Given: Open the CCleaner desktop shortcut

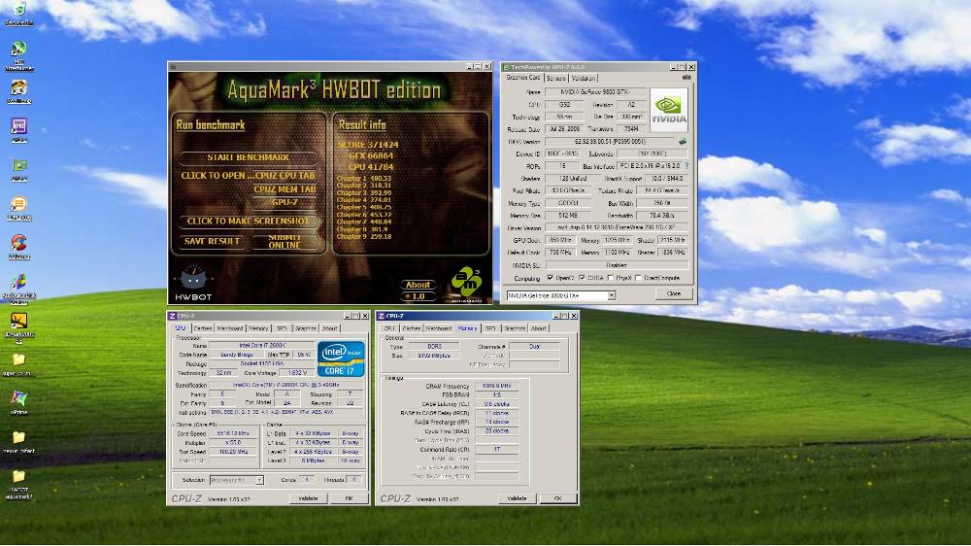Looking at the screenshot, I should tap(18, 246).
